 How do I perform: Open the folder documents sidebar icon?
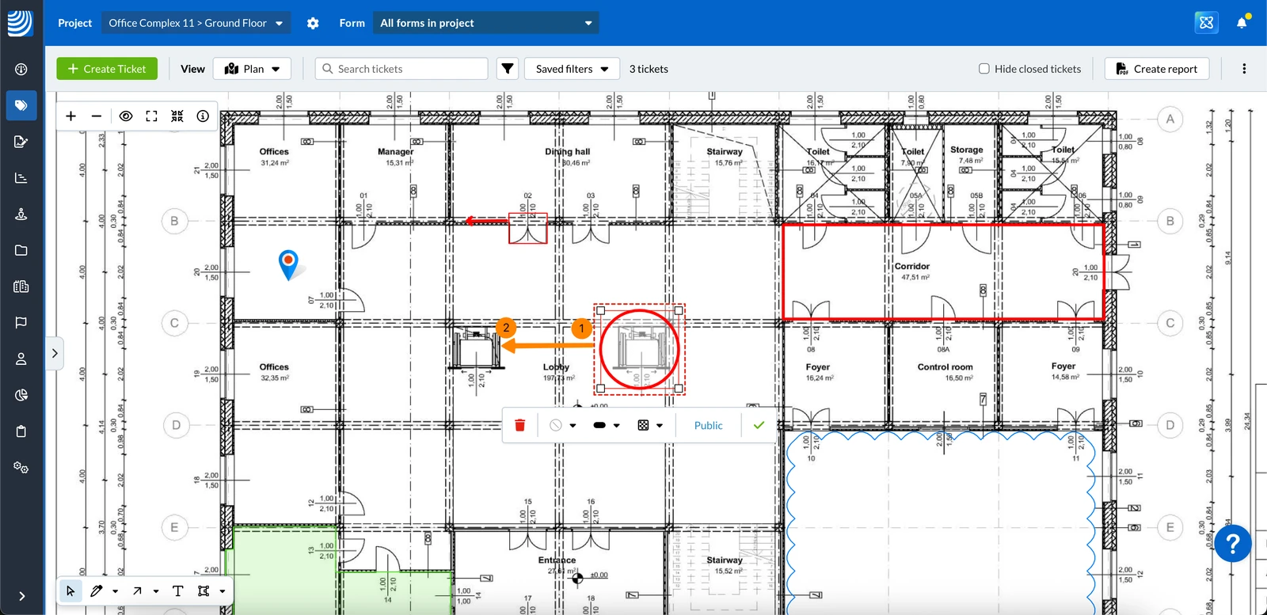point(21,250)
